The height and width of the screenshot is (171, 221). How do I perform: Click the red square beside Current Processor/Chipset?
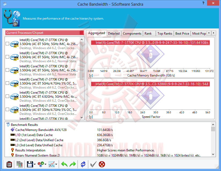point(82,33)
